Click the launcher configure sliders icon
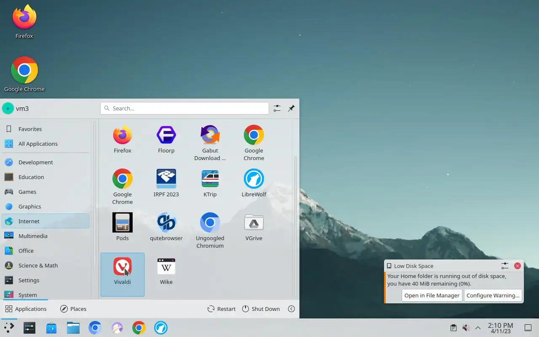This screenshot has height=337, width=539. pos(277,108)
